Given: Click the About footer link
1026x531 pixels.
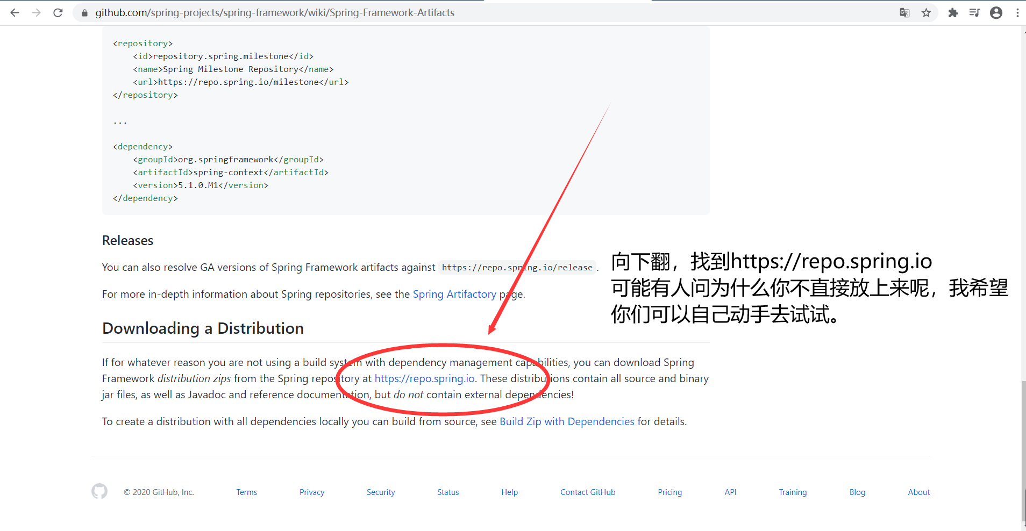Looking at the screenshot, I should [919, 492].
